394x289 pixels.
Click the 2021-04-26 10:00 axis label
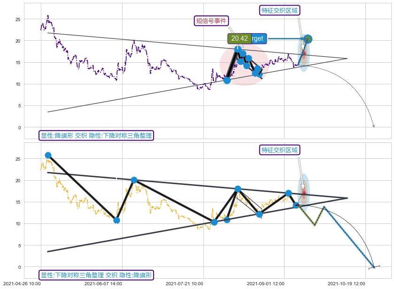coord(22,283)
